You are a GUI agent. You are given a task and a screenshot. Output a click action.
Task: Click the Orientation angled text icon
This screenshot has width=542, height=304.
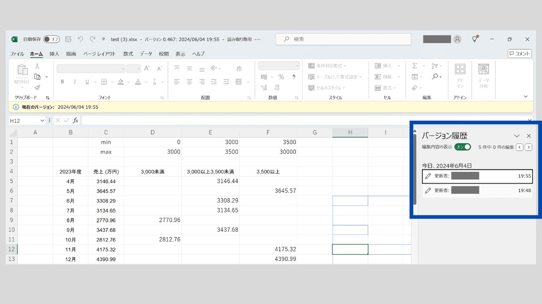point(214,68)
